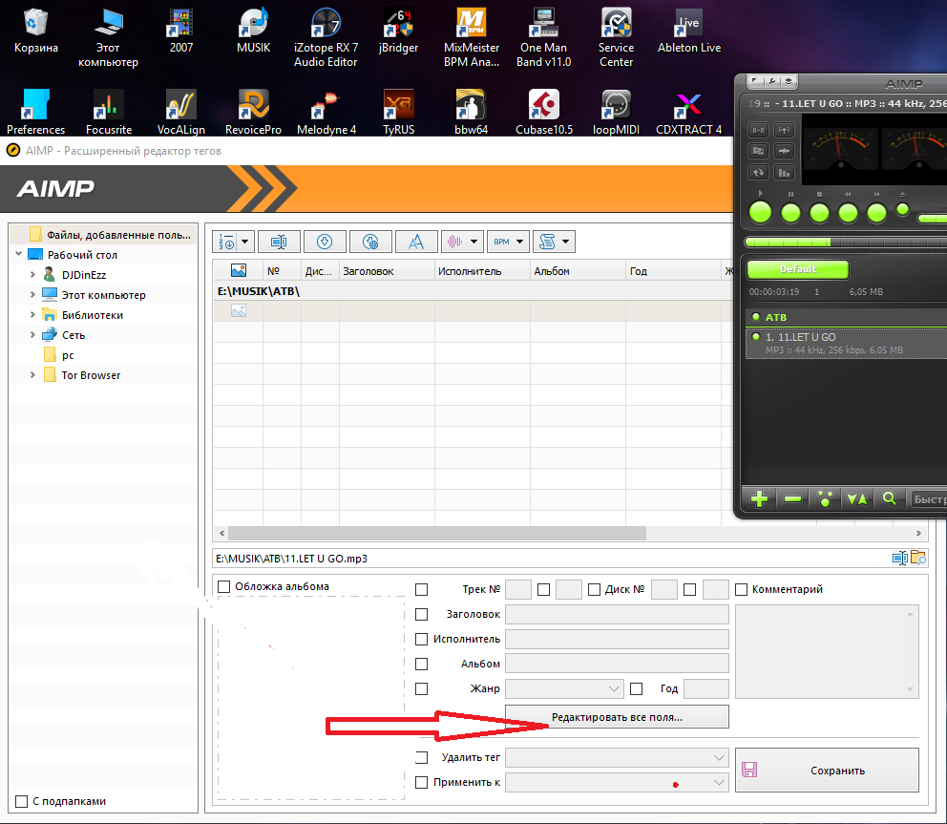
Task: Click the green minus remove button in playlist
Action: coord(792,499)
